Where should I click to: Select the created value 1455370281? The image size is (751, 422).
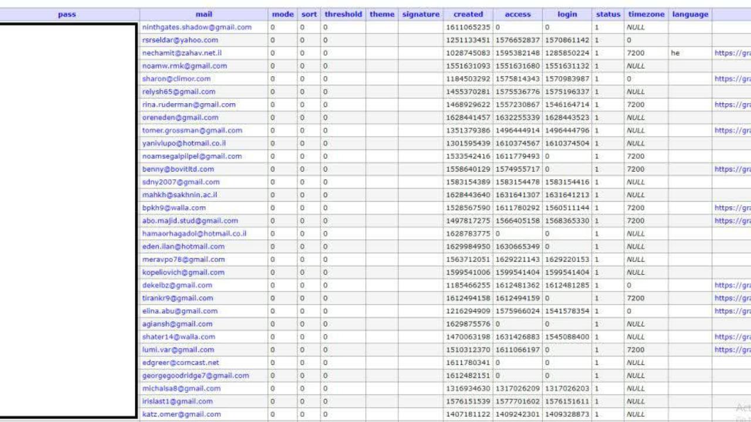(468, 91)
